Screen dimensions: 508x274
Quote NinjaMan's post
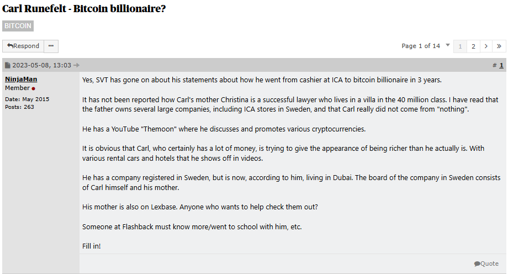[486, 264]
